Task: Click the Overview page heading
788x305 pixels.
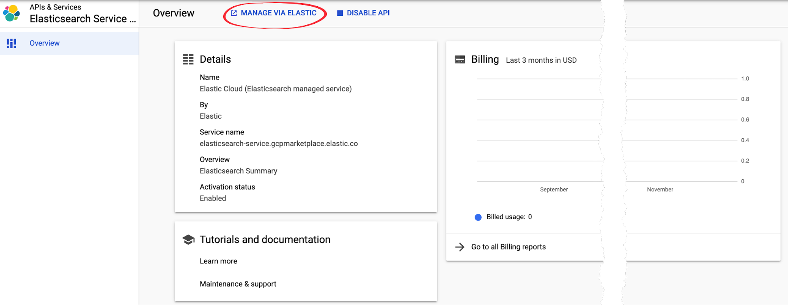Action: click(x=173, y=13)
